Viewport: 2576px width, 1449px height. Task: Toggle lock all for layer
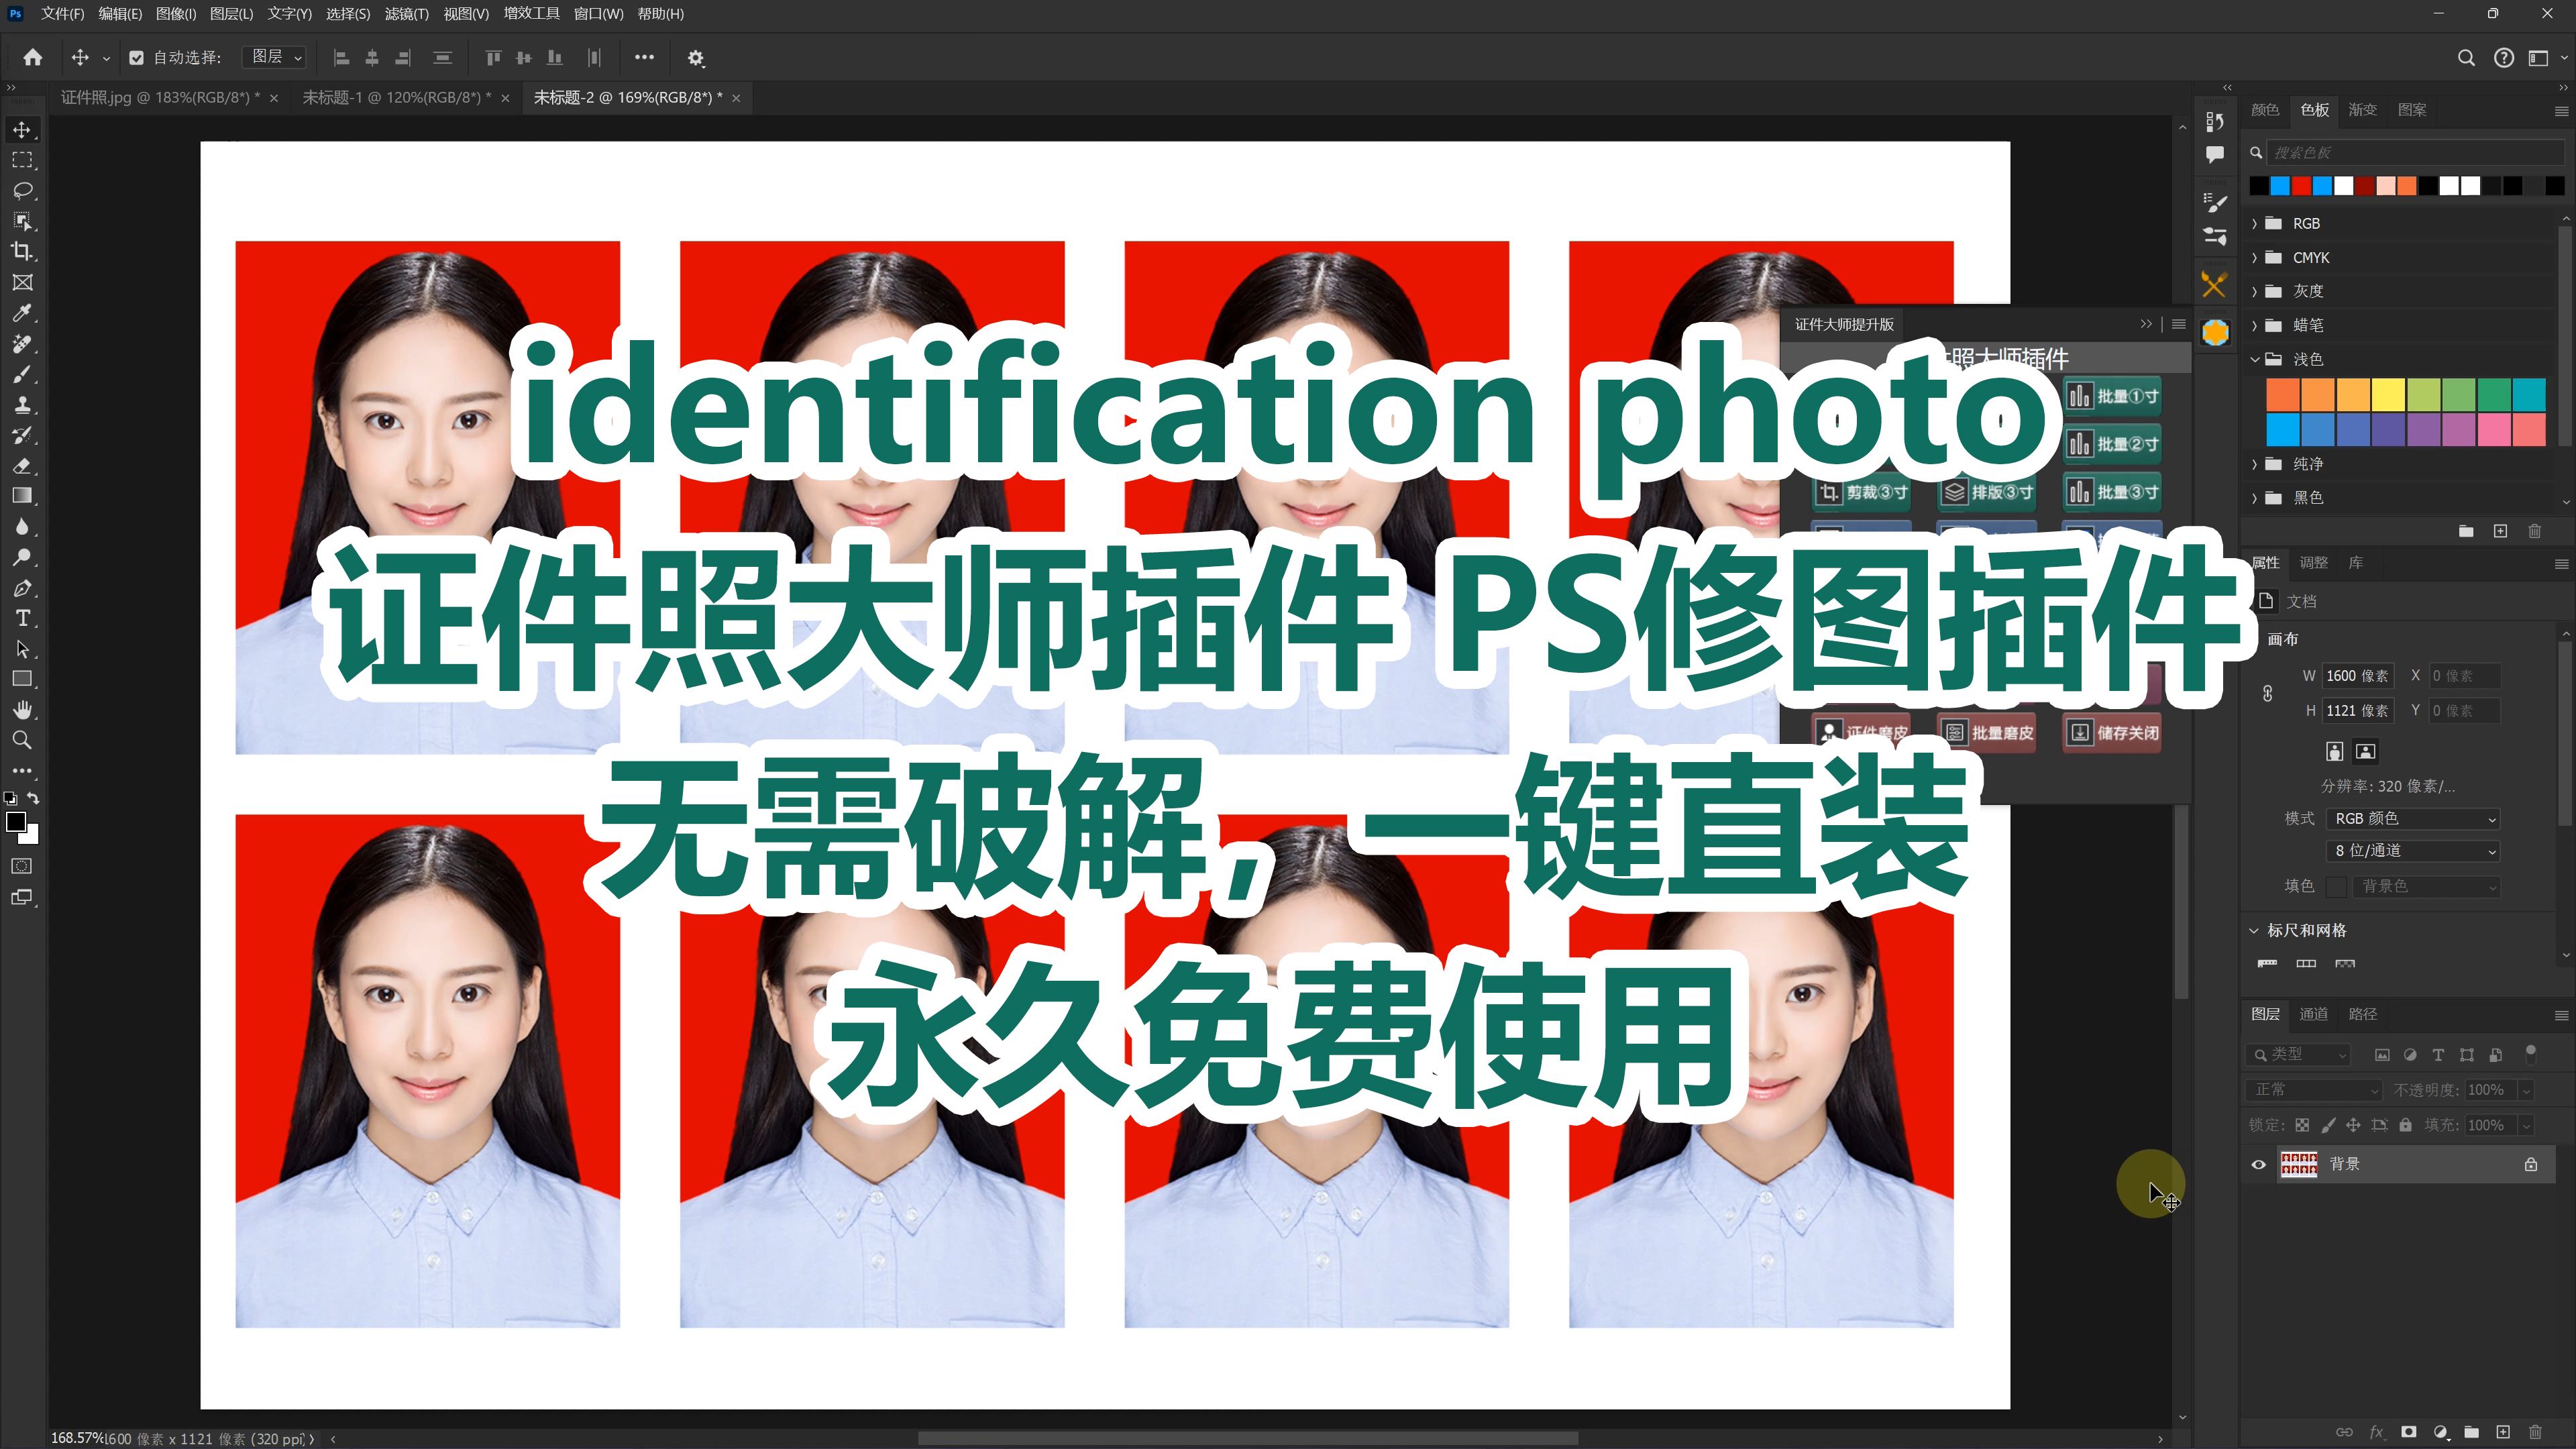(2405, 1125)
